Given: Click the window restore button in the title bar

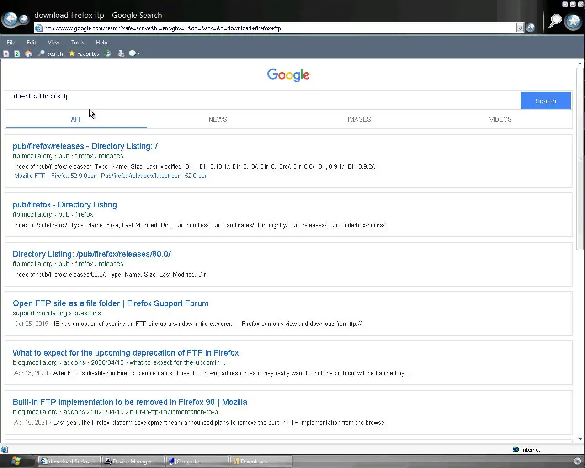Looking at the screenshot, I should click(x=573, y=4).
